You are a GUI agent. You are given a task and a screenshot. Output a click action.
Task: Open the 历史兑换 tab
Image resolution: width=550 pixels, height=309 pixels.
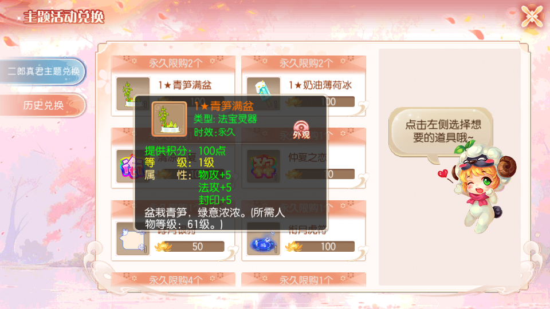click(x=43, y=105)
